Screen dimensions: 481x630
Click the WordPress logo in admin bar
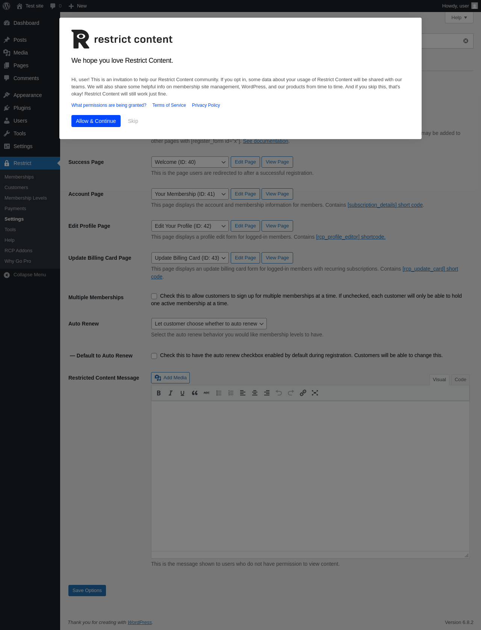point(6,6)
